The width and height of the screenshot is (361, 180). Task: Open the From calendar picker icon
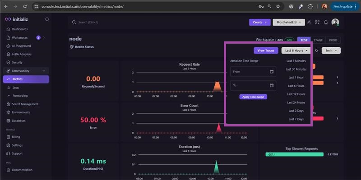(272, 72)
